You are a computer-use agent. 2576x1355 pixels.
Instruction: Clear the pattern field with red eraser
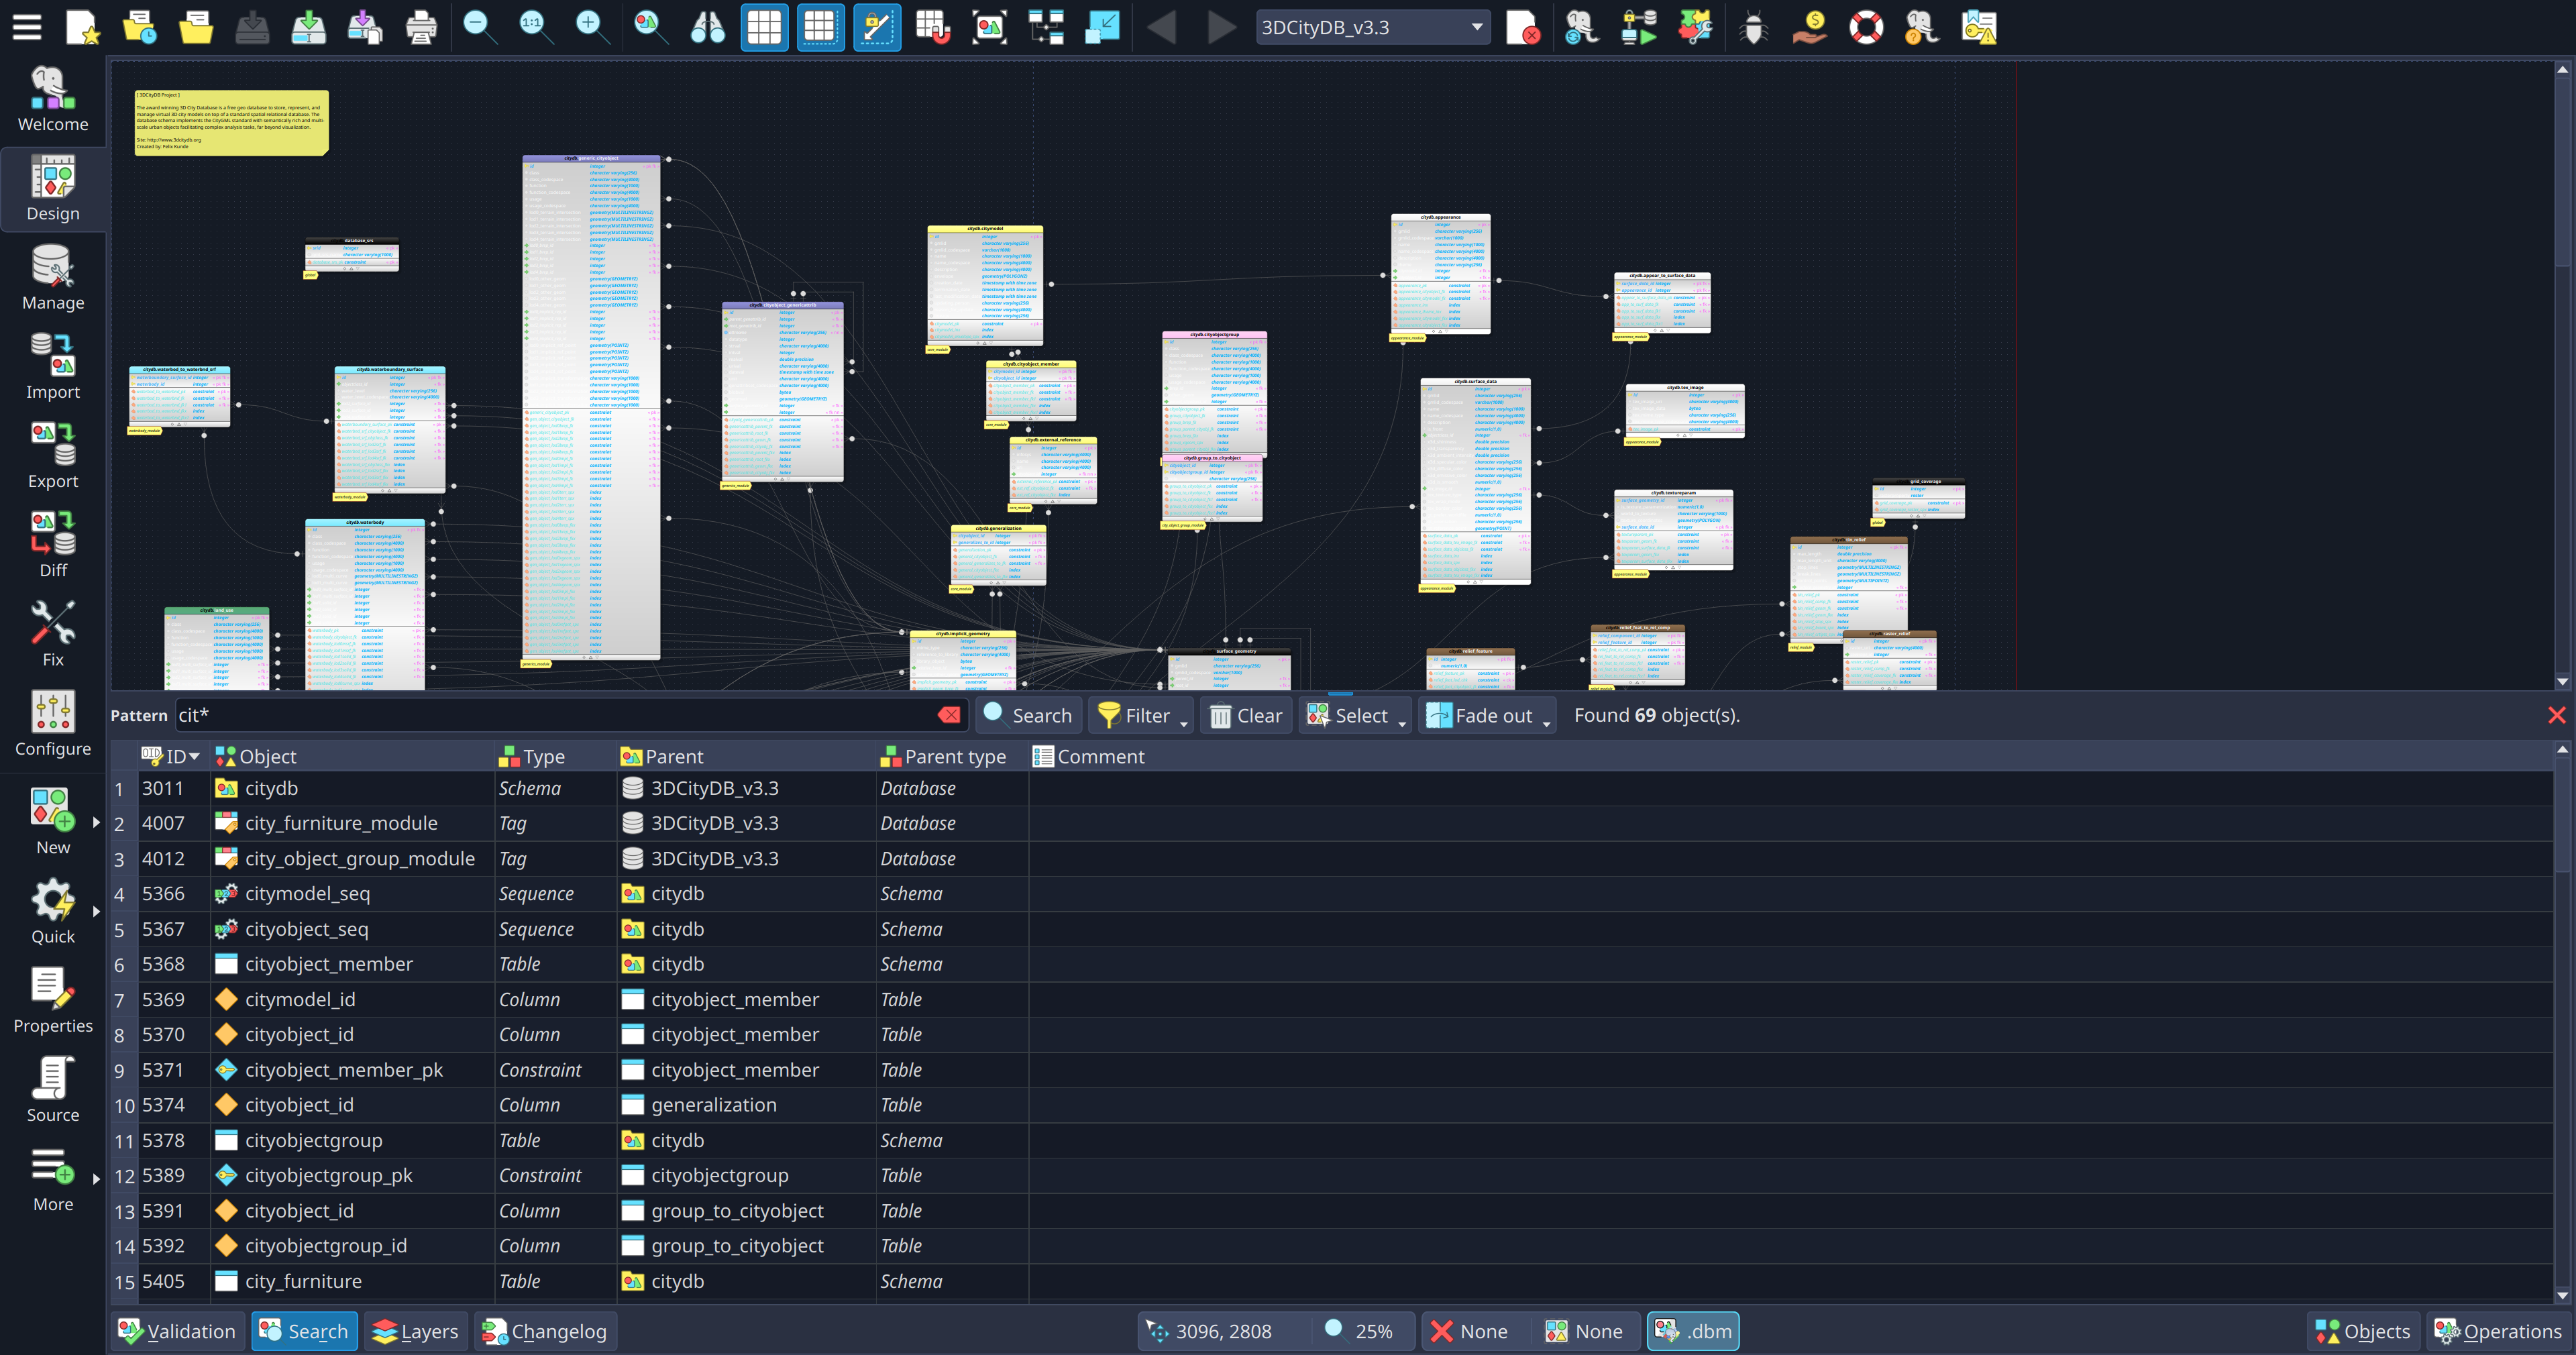point(949,715)
